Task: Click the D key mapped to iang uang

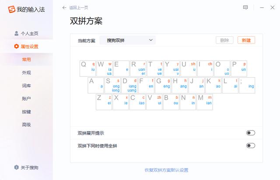Action: (129, 85)
